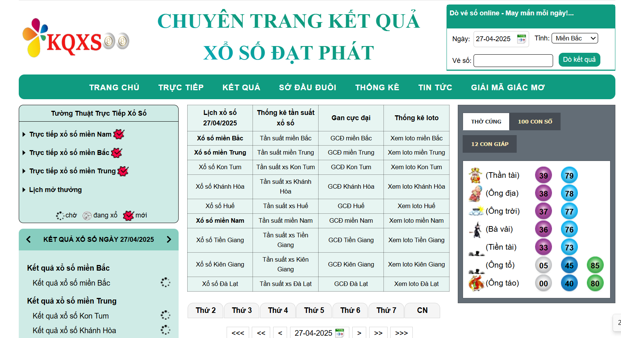Go to previous day's lottery results arrow
The width and height of the screenshot is (621, 338).
click(x=29, y=240)
